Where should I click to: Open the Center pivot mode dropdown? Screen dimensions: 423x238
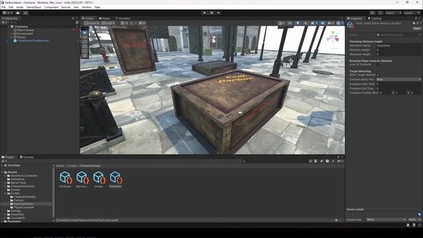[91, 23]
